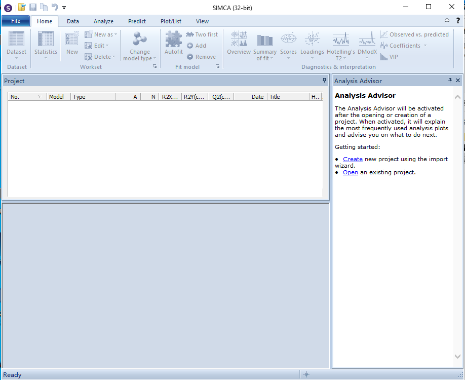Click the Loadings plot icon
Viewport: 465px width, 380px height.
coord(312,39)
